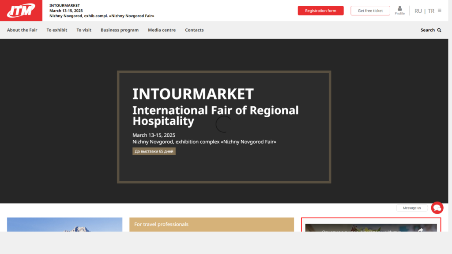Open For travel professionals section

click(x=211, y=224)
